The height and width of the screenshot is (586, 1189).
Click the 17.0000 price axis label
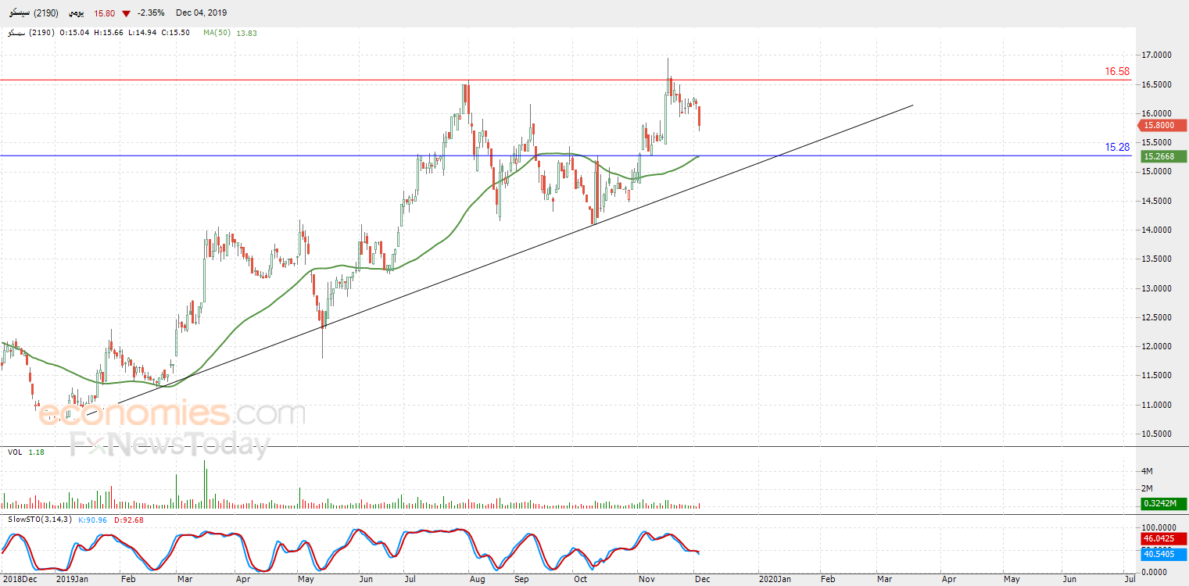1157,55
